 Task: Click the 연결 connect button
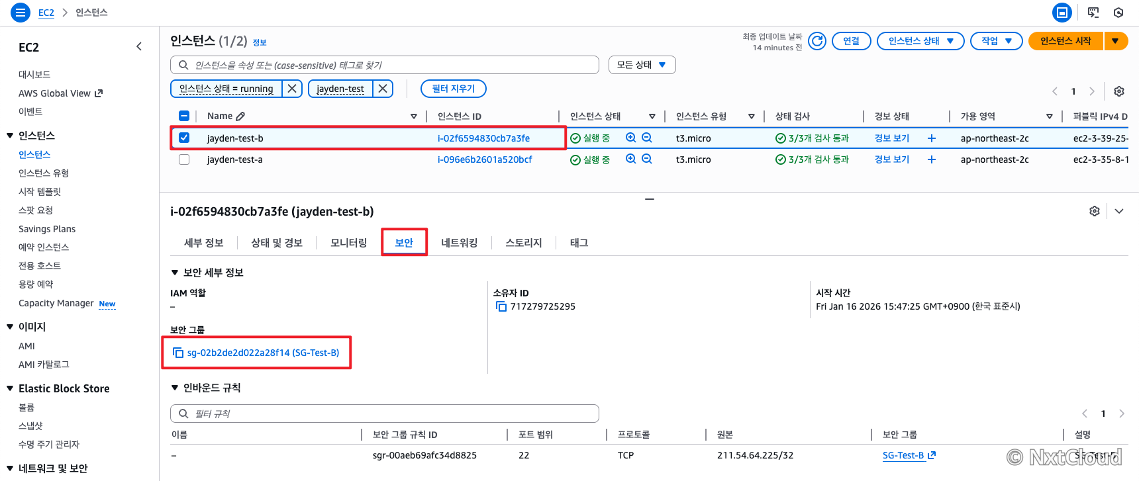click(x=852, y=41)
